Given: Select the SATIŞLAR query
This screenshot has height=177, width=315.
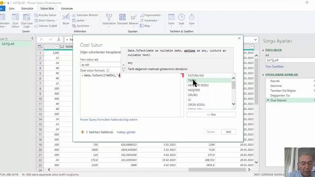Looking at the screenshot, I should click(x=16, y=44).
